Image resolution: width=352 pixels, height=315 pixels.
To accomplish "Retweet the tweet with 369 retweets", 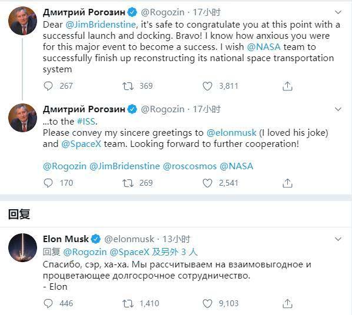I will [x=128, y=86].
